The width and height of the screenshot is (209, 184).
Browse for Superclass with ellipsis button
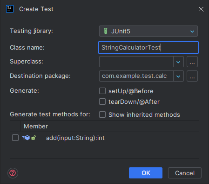click(x=192, y=62)
